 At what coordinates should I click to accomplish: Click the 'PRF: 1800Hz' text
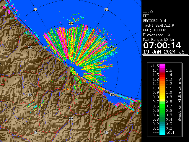[154, 30]
